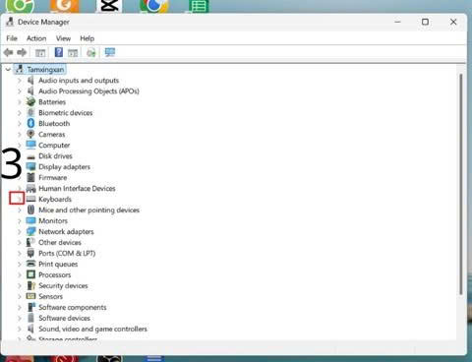Click the Firmware chip icon

click(x=30, y=177)
